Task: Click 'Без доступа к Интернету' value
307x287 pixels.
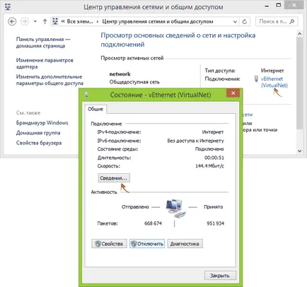Action: point(195,141)
